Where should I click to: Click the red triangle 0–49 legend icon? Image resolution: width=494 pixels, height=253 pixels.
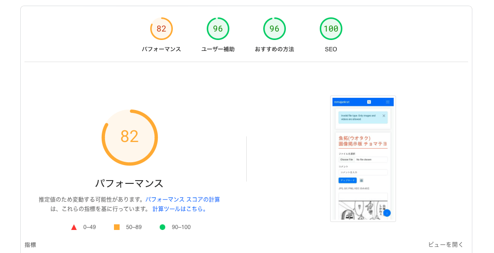coord(74,227)
